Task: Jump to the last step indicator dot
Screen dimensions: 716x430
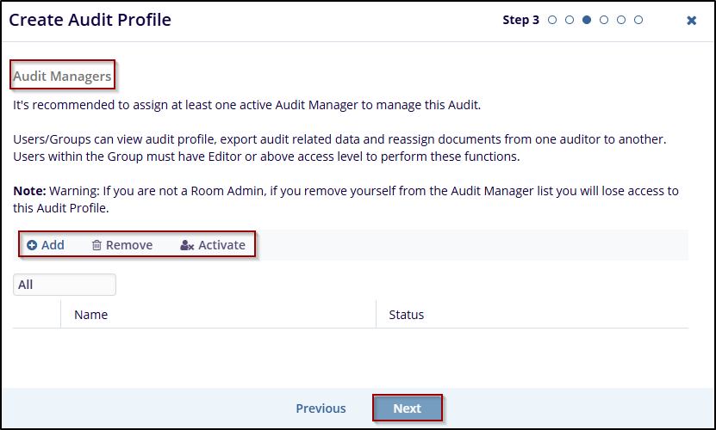Action: tap(638, 20)
